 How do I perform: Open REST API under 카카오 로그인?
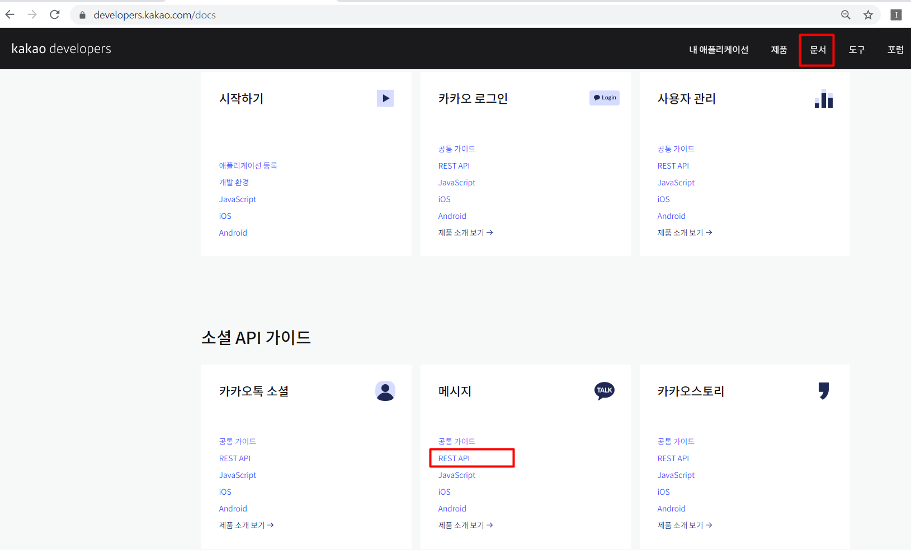pos(454,166)
